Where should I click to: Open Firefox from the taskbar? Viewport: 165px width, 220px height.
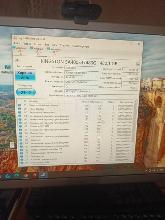[34, 175]
